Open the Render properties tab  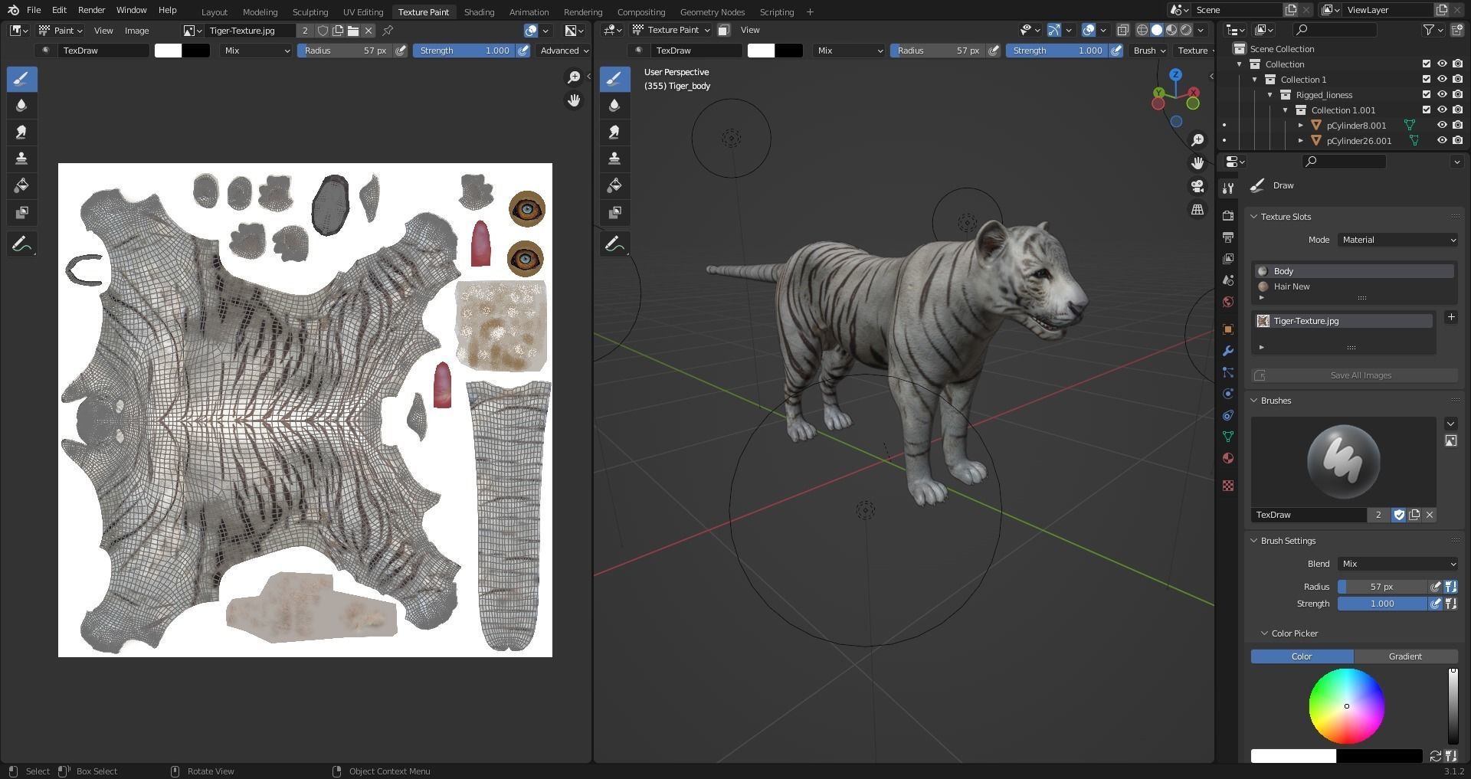tap(1228, 215)
